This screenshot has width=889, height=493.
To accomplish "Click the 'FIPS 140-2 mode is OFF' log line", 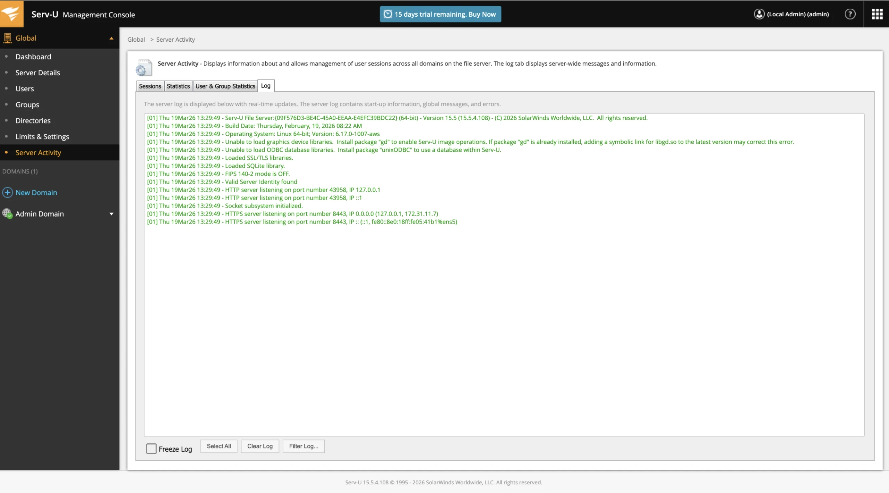I will coord(218,174).
